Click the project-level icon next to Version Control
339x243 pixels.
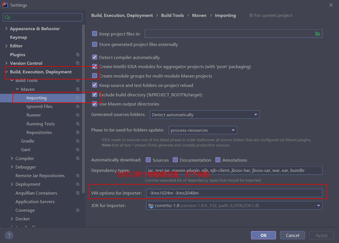pos(78,63)
